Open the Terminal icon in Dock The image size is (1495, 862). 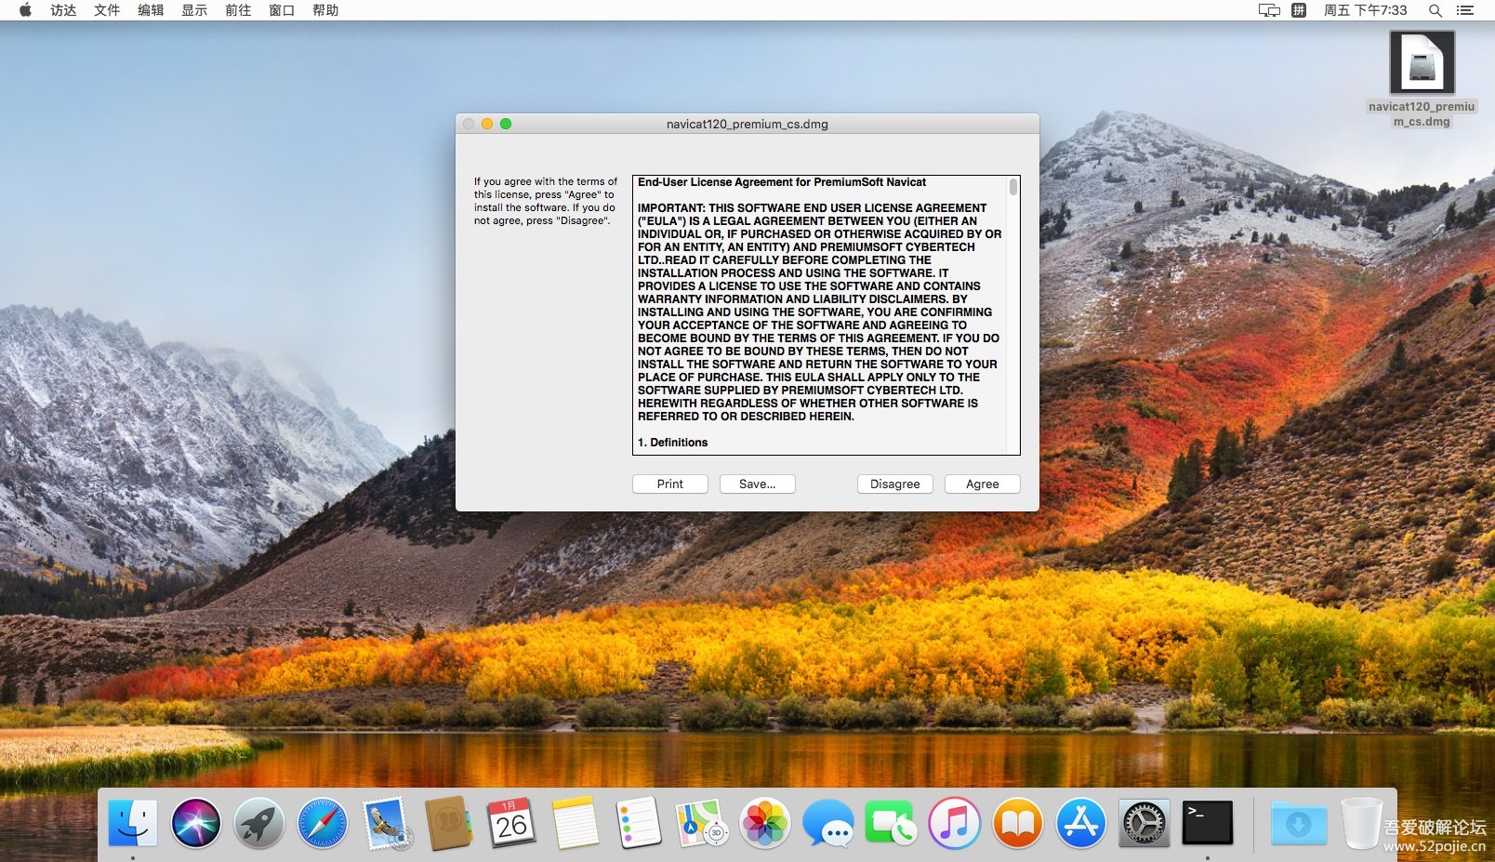pos(1207,823)
